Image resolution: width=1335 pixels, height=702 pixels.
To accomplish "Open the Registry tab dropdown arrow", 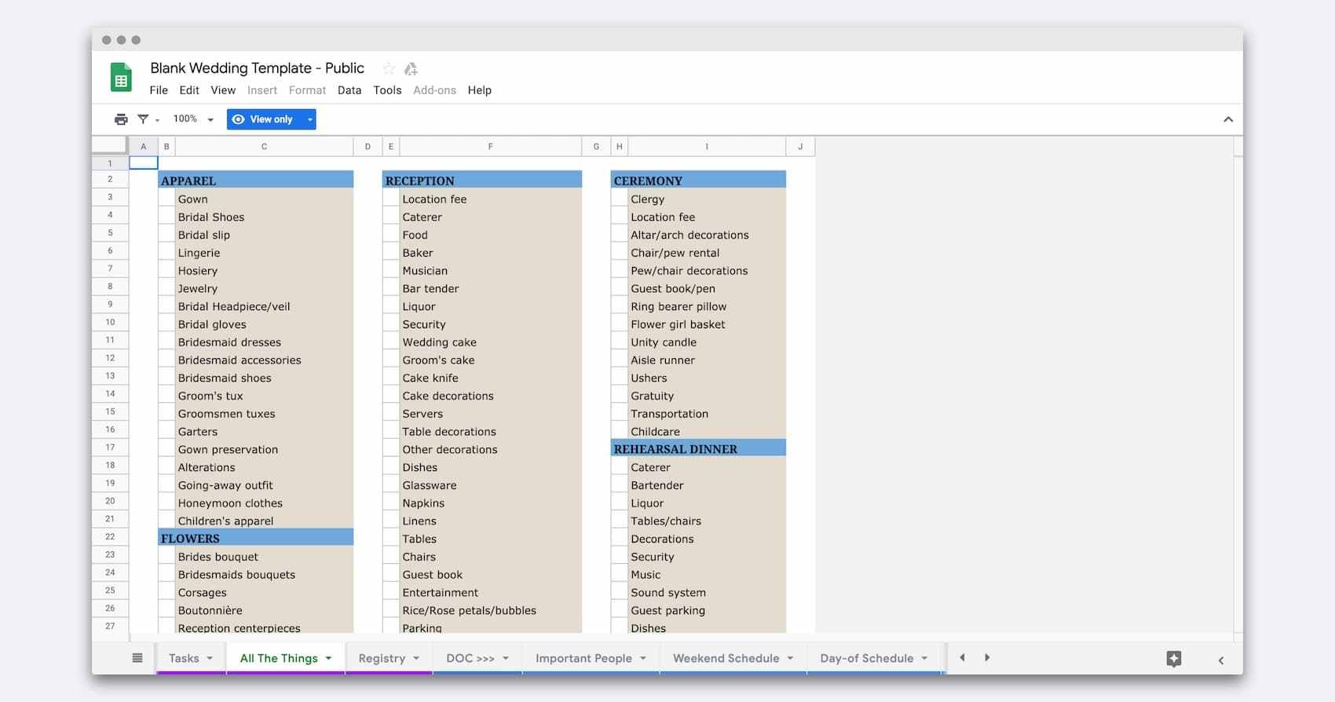I will coord(416,659).
